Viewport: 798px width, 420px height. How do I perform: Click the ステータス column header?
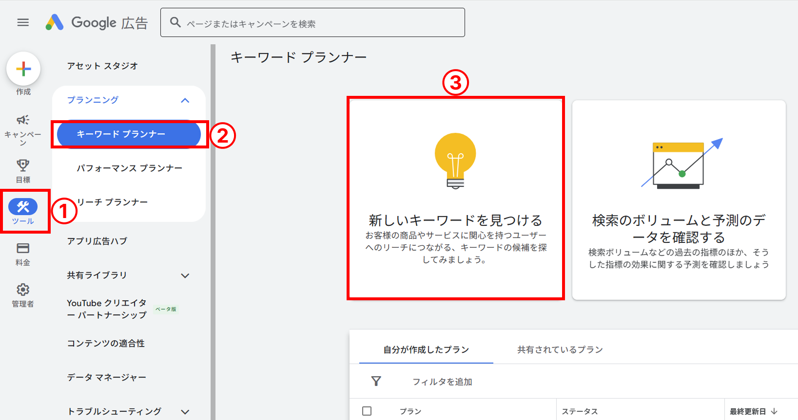tap(580, 411)
